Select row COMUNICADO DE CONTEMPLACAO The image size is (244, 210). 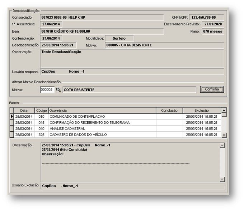pos(115,117)
